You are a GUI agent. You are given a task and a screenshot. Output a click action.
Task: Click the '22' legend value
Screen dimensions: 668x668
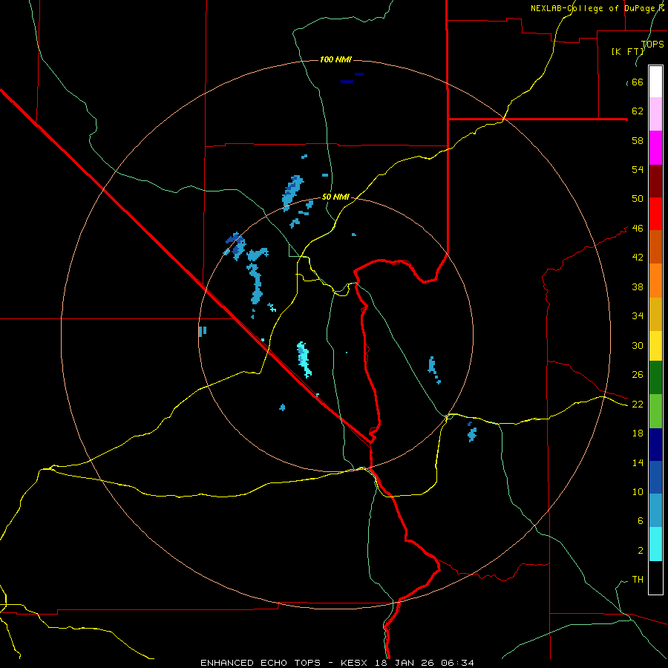click(x=638, y=404)
